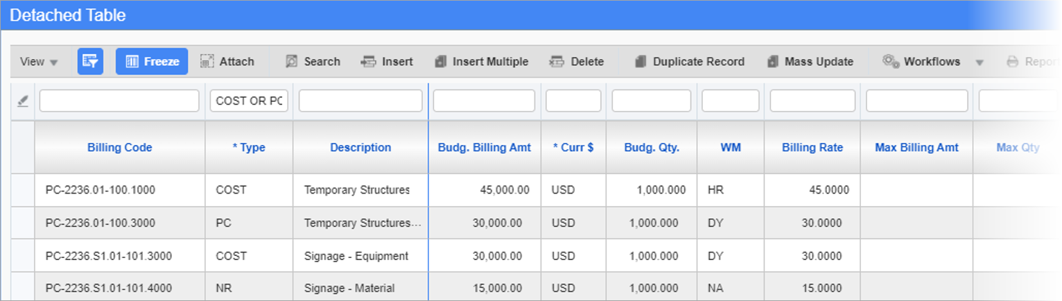Click the Query By Example filter icon

[x=90, y=61]
